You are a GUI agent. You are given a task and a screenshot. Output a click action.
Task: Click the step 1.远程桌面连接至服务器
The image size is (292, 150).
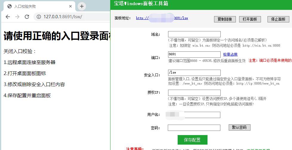pos(30,62)
